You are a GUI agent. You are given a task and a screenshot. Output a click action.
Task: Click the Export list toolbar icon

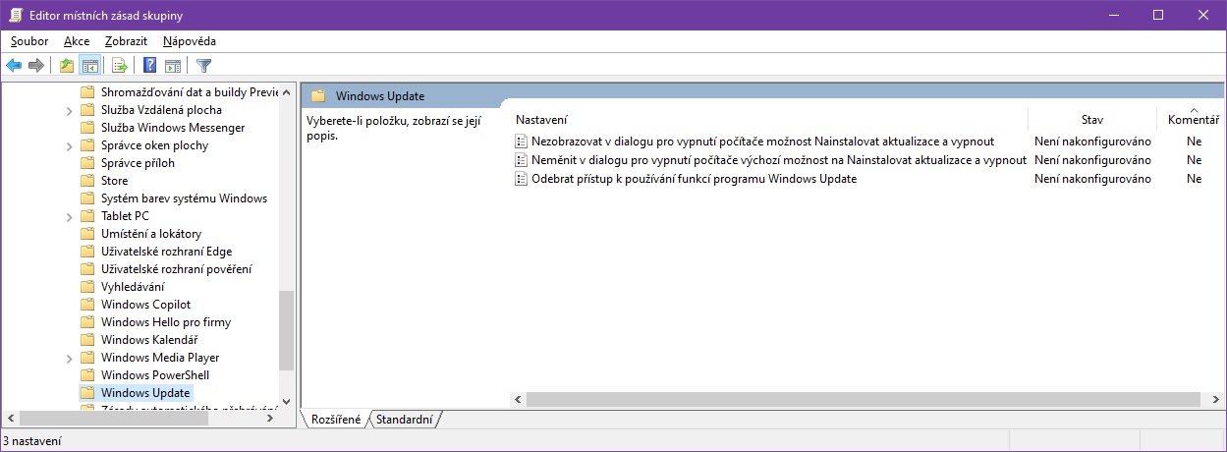[120, 66]
